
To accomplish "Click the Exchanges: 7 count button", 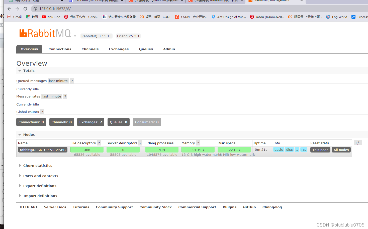I will pyautogui.click(x=91, y=122).
